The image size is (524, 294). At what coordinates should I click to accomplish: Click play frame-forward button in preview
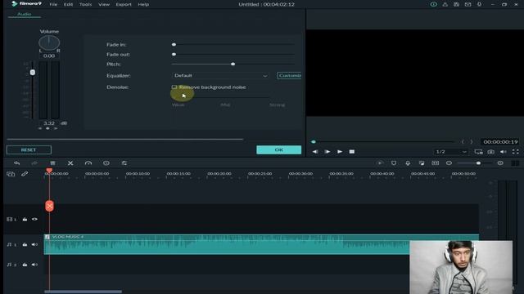tap(327, 152)
